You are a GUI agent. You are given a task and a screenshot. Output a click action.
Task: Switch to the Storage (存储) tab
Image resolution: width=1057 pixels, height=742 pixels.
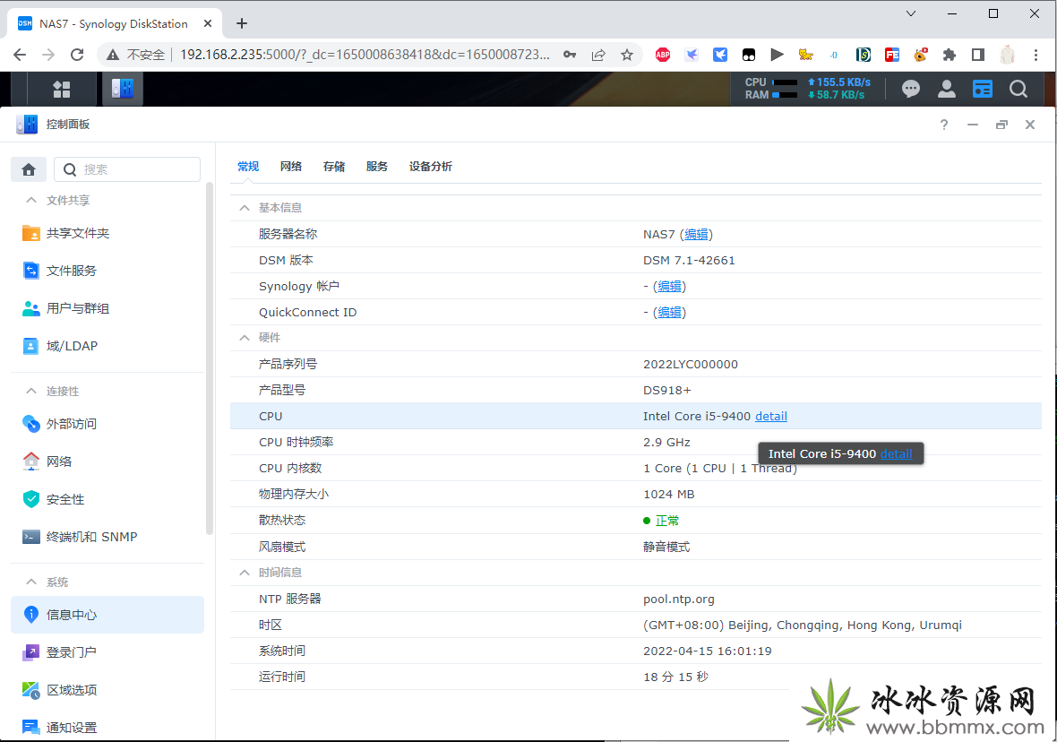point(334,167)
